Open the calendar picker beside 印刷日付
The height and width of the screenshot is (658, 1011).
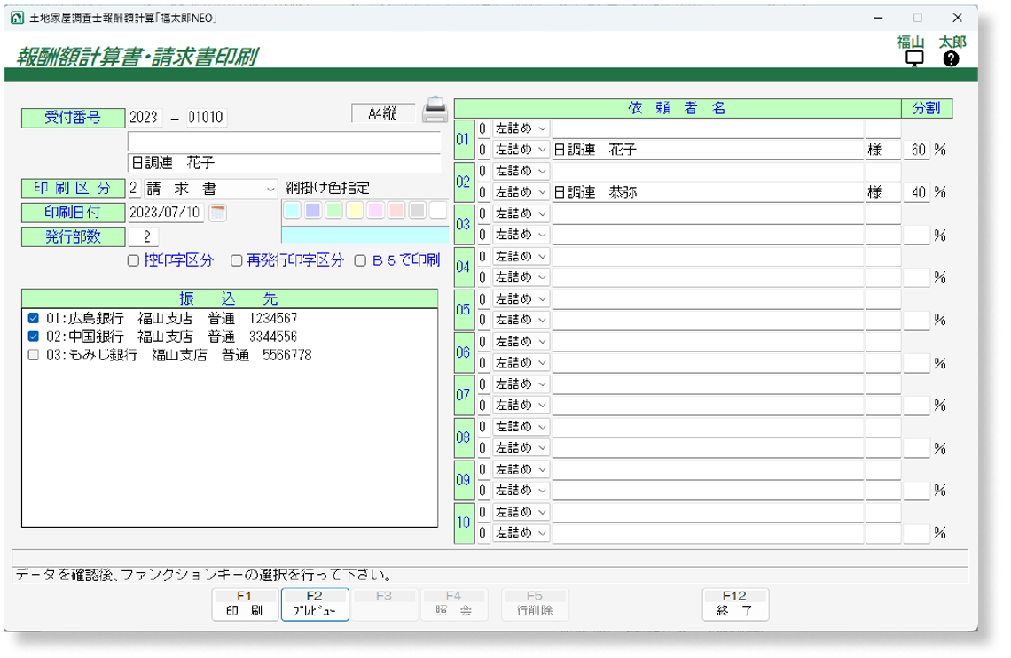pos(217,213)
